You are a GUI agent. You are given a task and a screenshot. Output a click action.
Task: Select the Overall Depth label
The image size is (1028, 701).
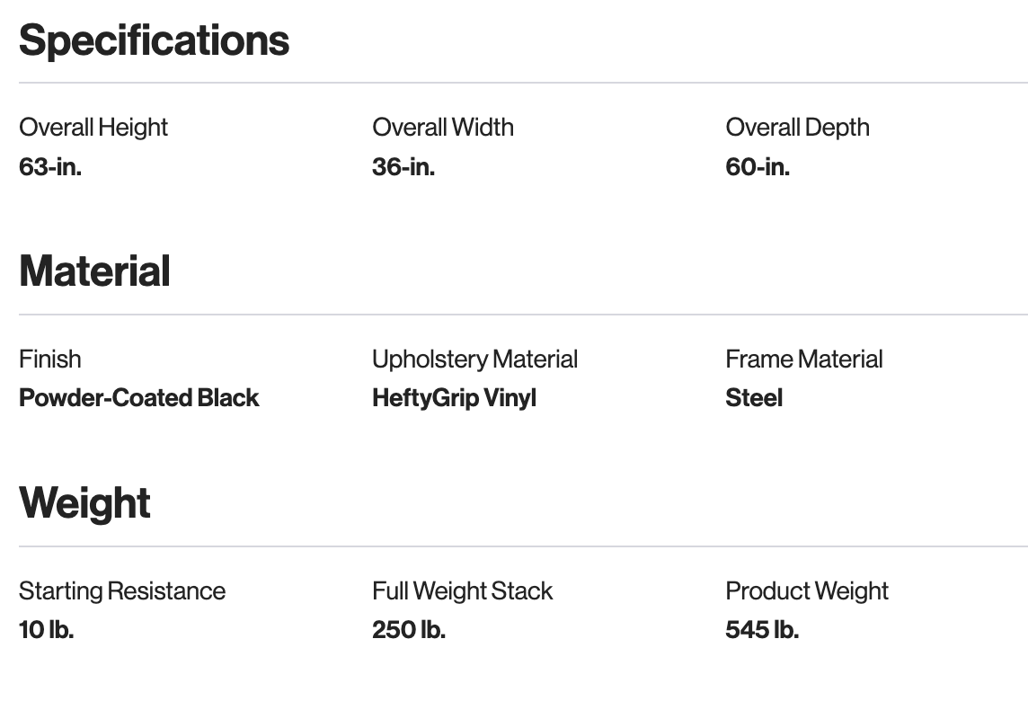click(797, 128)
